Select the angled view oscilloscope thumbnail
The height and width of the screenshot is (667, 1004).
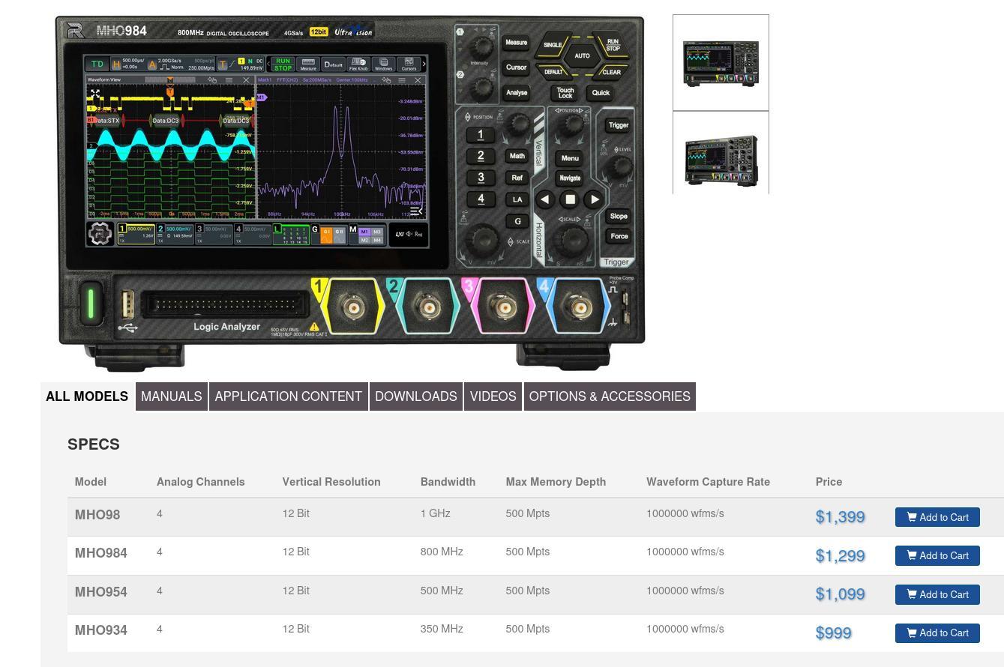click(721, 159)
